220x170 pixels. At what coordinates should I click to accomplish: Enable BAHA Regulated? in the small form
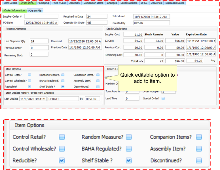(63, 81)
